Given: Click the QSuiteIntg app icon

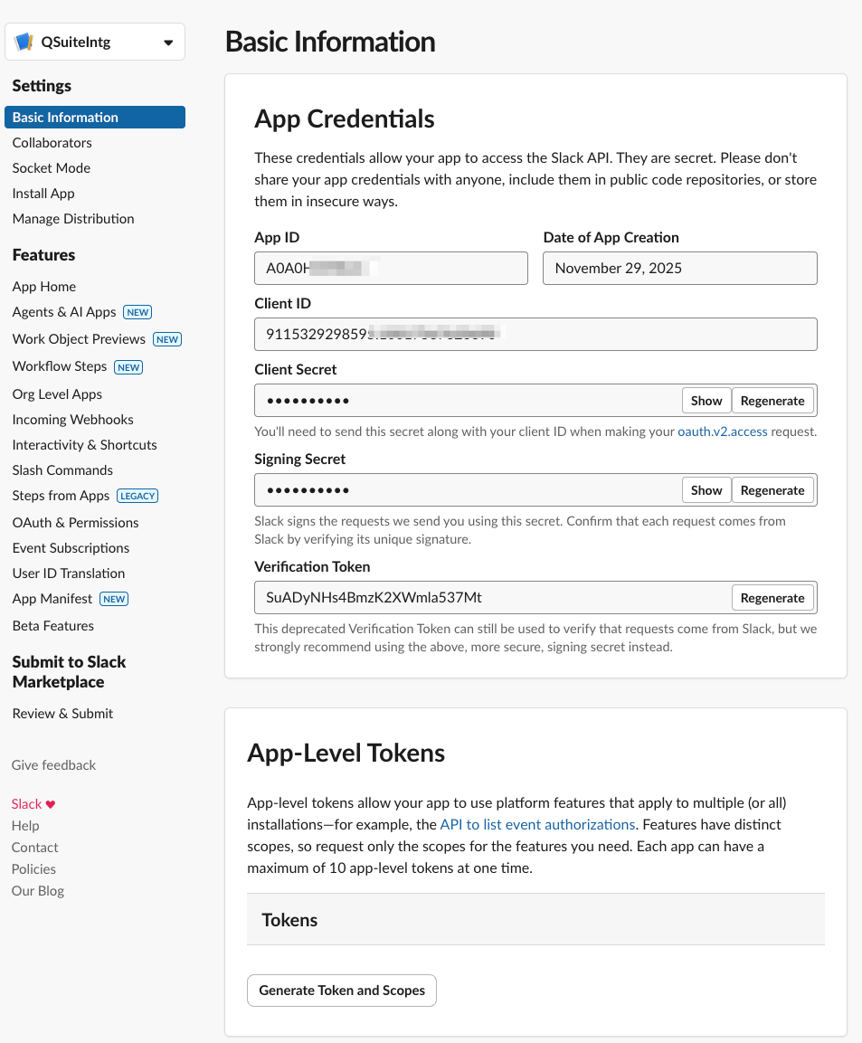Looking at the screenshot, I should (24, 43).
